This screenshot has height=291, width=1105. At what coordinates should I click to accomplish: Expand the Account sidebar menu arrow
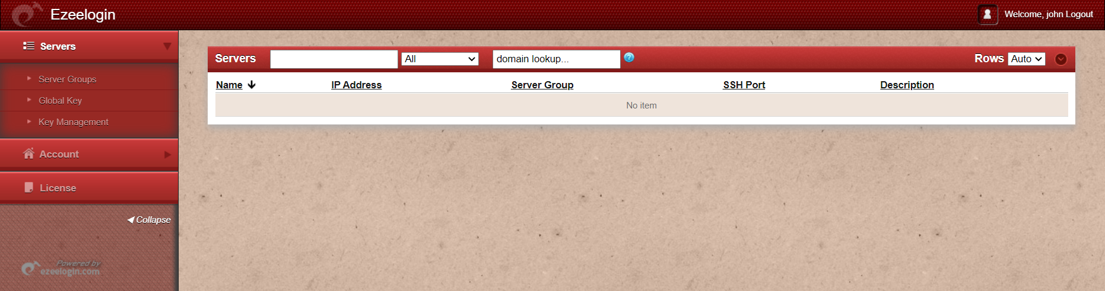pyautogui.click(x=167, y=155)
